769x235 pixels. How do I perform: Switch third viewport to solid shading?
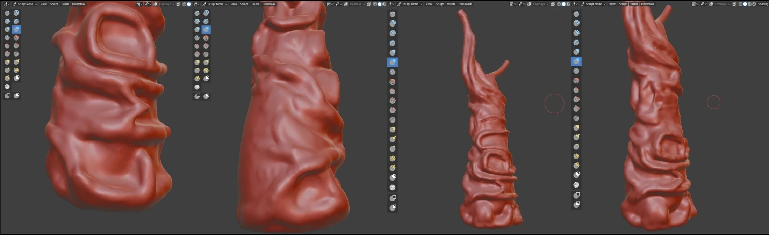click(x=563, y=4)
